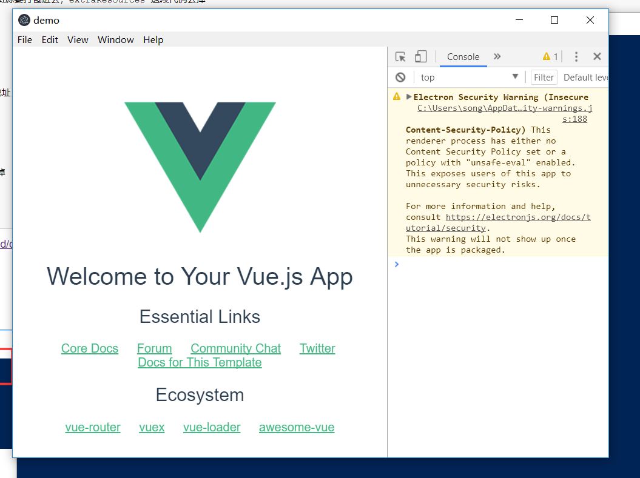Open the top context dropdown
Image resolution: width=640 pixels, height=478 pixels.
[x=470, y=78]
